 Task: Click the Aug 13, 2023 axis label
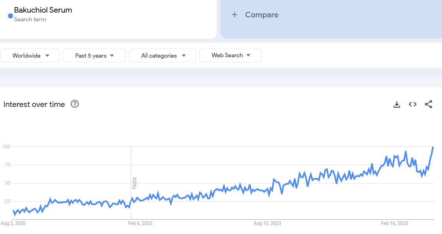point(267,223)
